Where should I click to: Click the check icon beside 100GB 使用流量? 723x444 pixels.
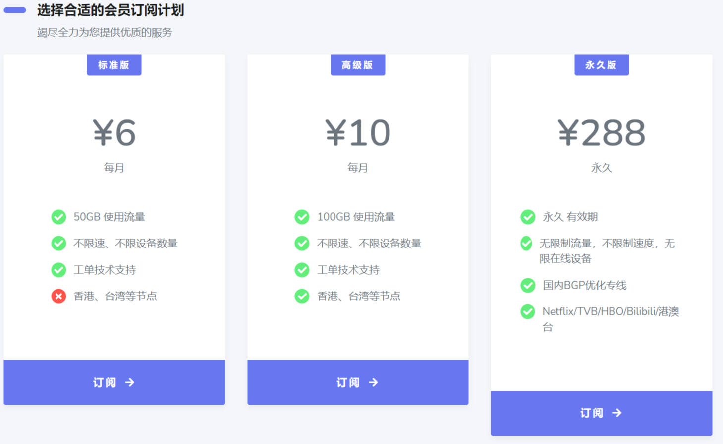pos(302,217)
